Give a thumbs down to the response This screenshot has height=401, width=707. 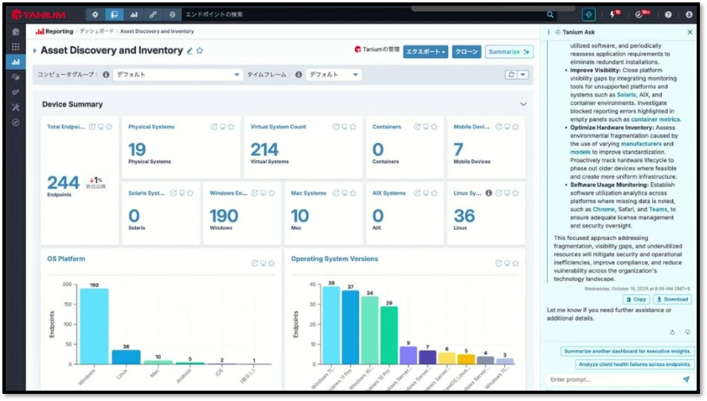pyautogui.click(x=687, y=332)
